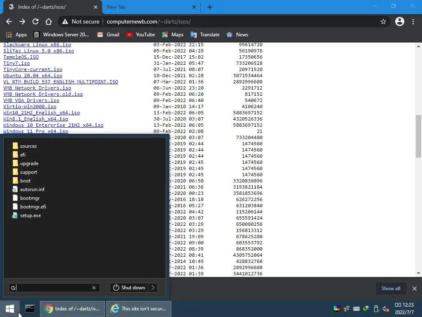The width and height of the screenshot is (422, 317).
Task: Click TinyCore-current.iso link
Action: (x=33, y=69)
